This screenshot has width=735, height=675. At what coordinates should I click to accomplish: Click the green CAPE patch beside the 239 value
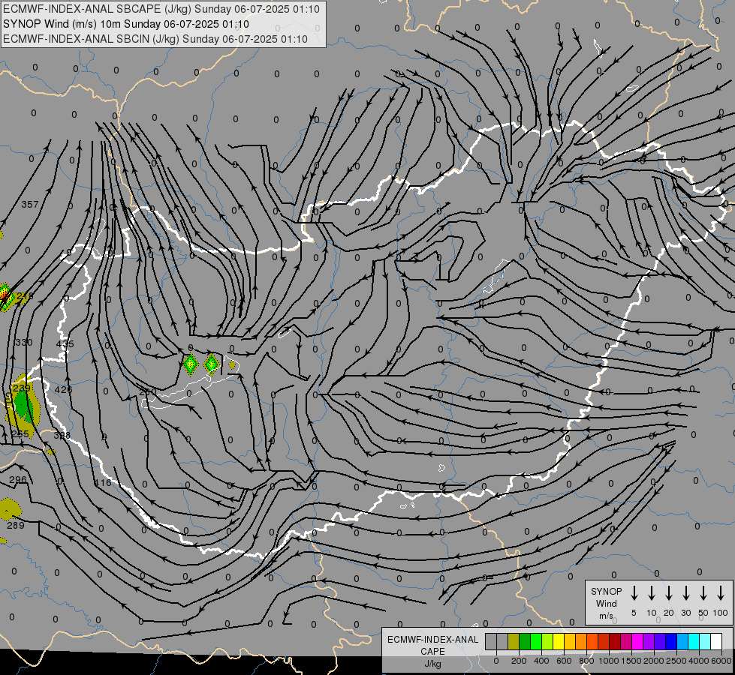click(x=22, y=406)
